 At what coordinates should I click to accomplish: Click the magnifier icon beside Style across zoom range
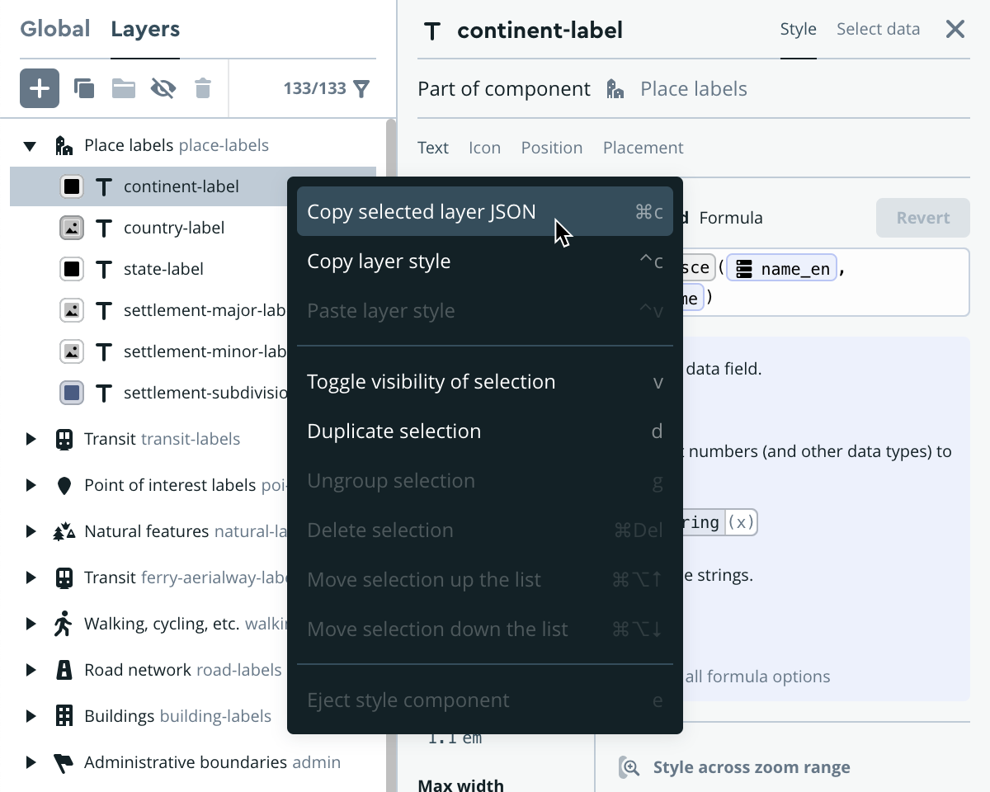(x=629, y=766)
